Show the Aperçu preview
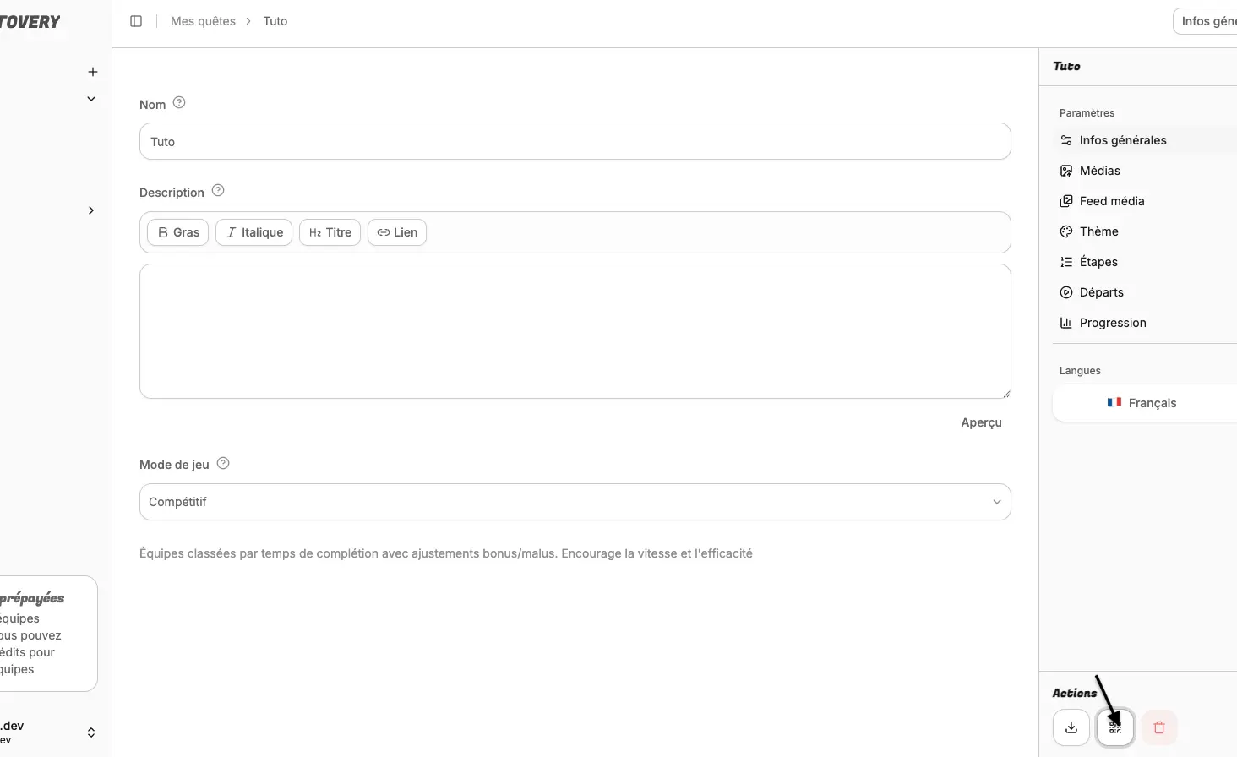The image size is (1237, 757). pos(981,422)
